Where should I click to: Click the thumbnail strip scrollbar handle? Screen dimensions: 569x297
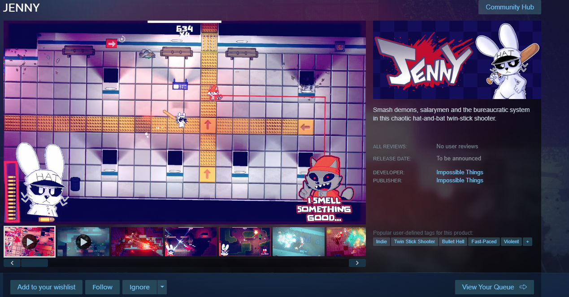pos(34,263)
